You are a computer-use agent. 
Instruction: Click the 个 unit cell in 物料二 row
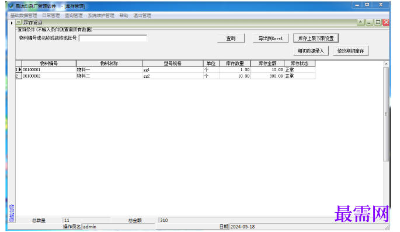pos(211,76)
